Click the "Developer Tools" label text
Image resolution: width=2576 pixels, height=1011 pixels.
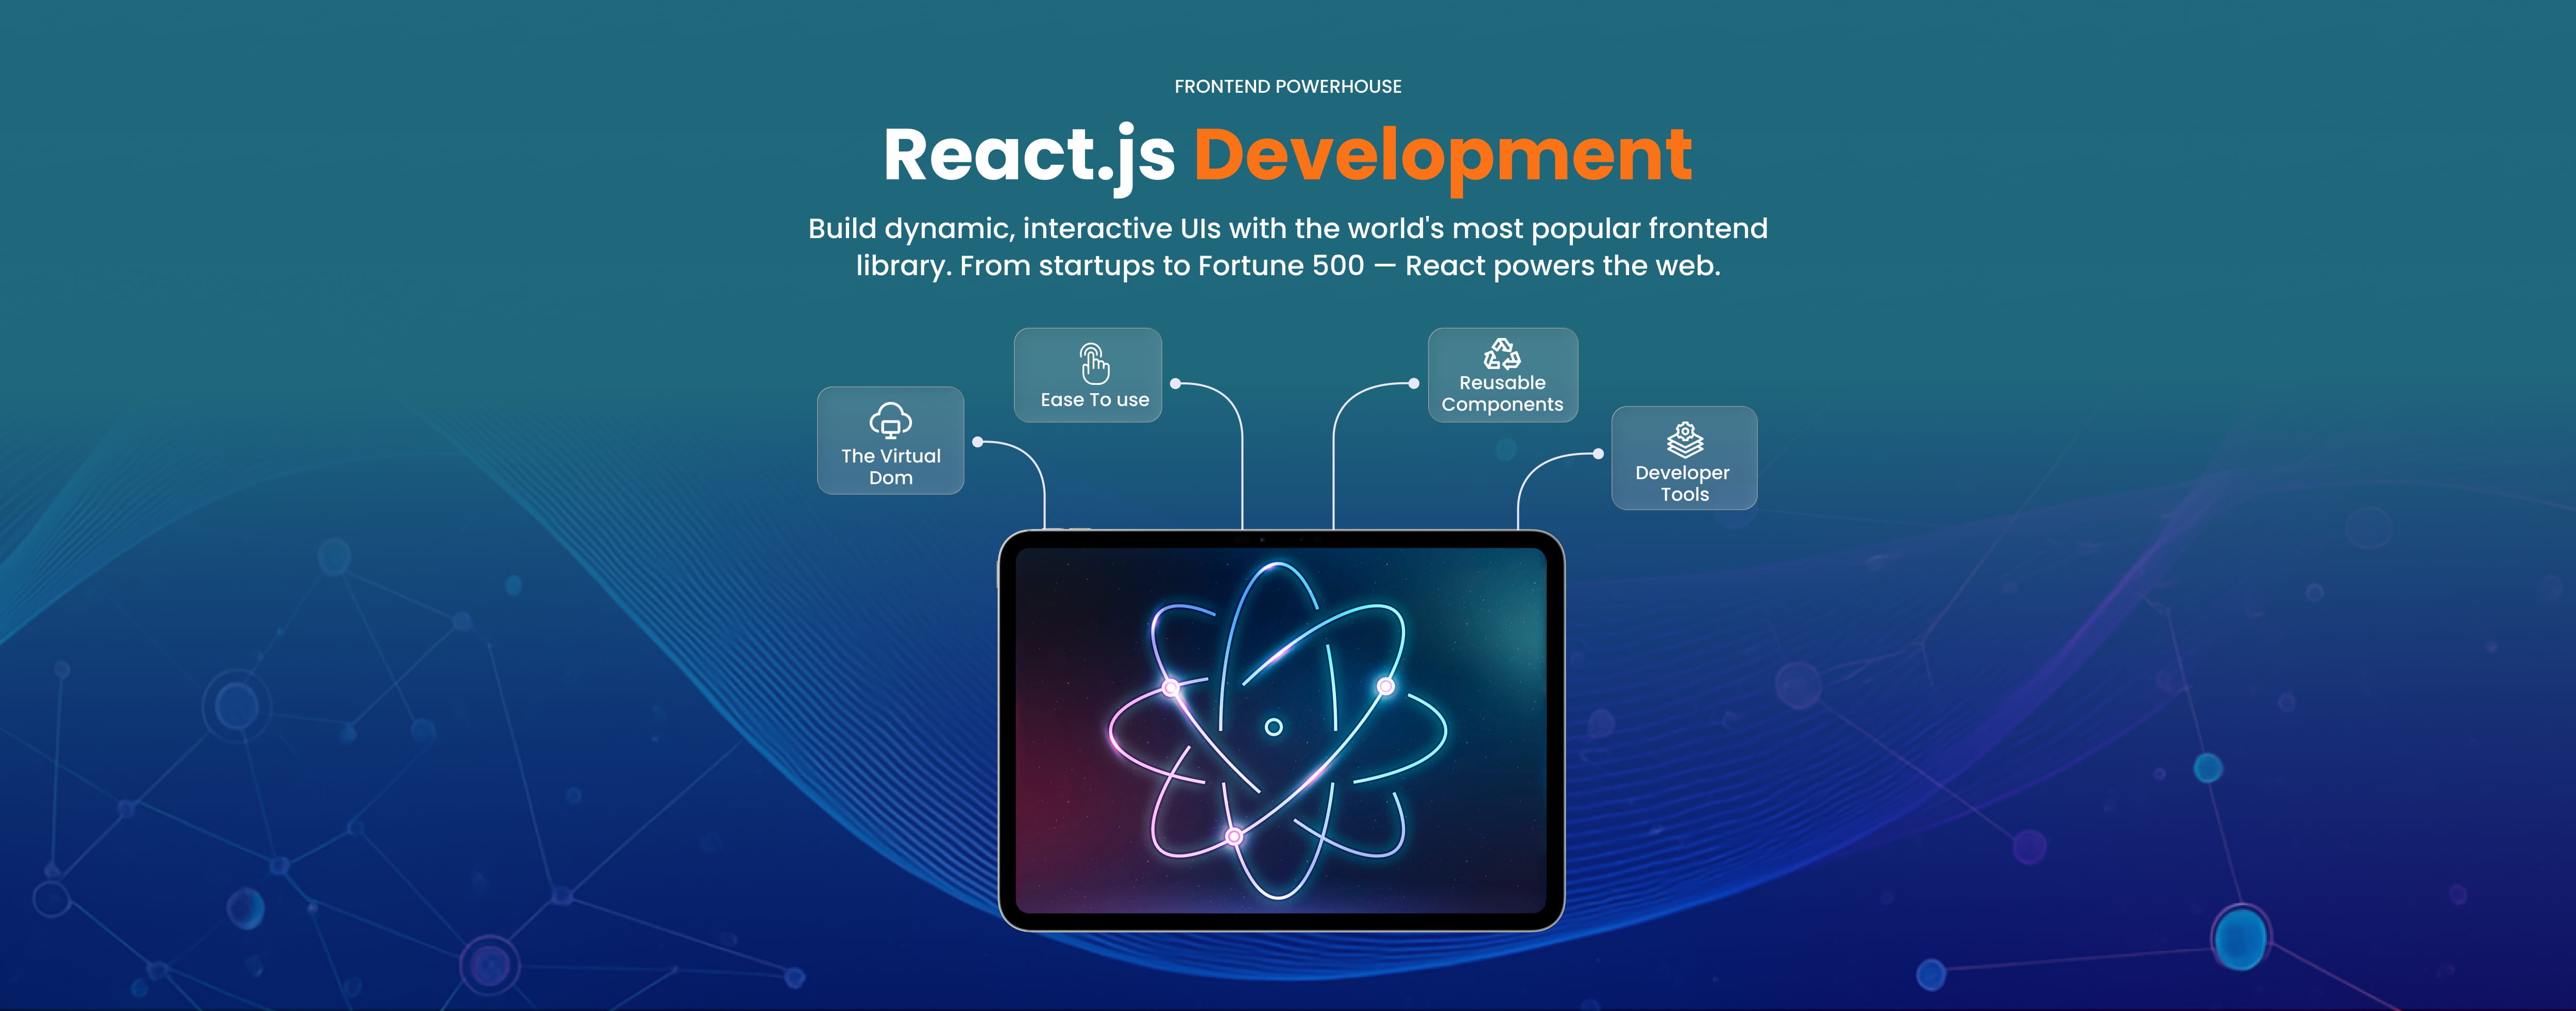click(x=1683, y=483)
